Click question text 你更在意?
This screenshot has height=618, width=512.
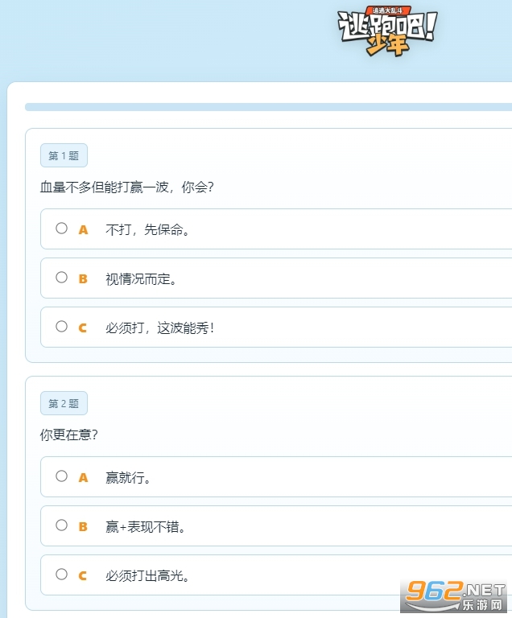click(69, 435)
